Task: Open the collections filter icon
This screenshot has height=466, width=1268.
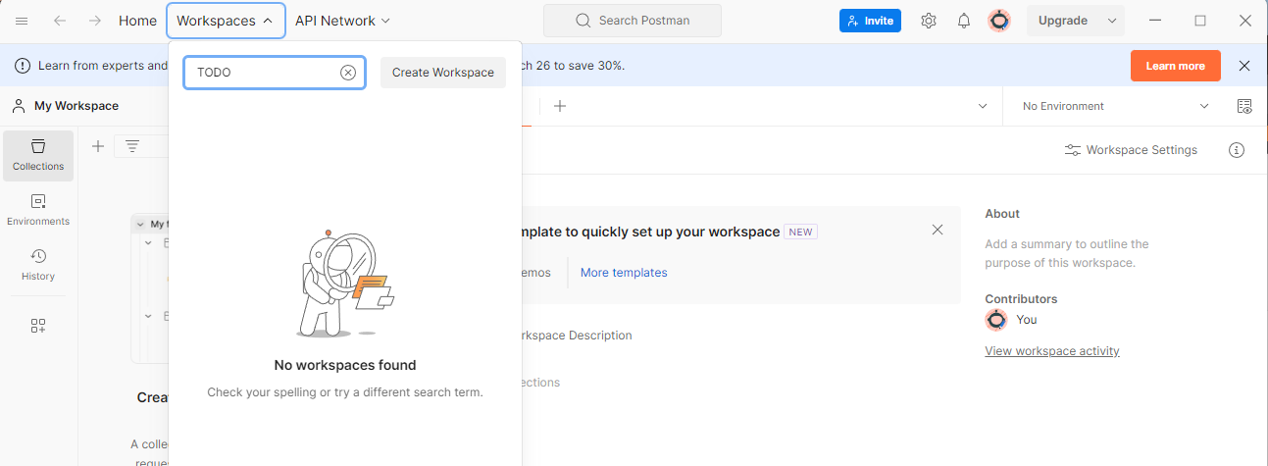Action: pos(132,146)
